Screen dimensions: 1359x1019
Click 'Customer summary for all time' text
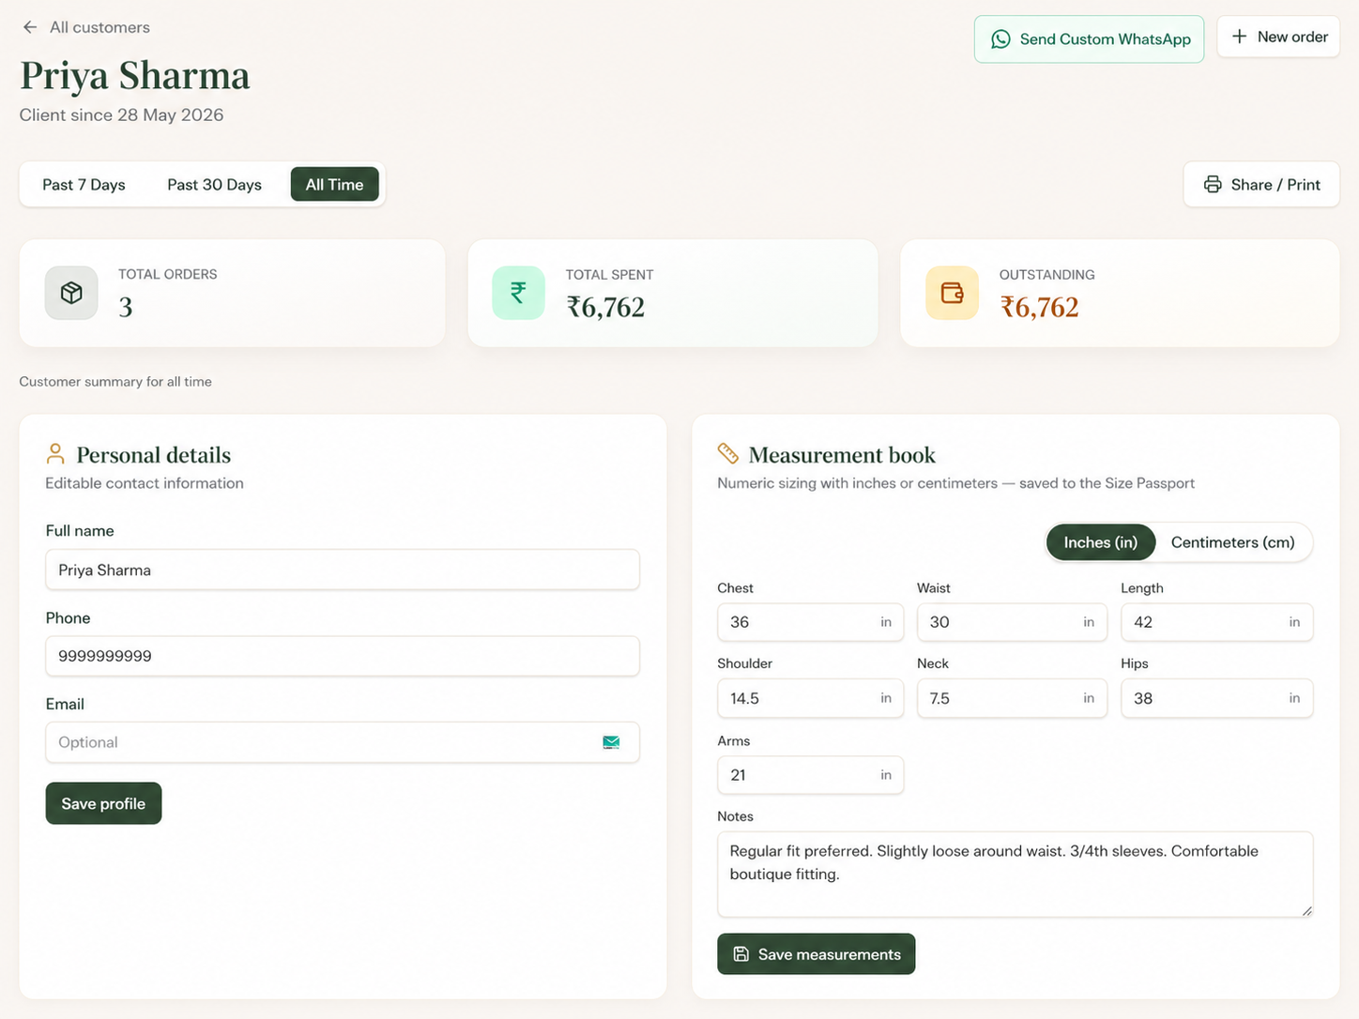pos(115,382)
